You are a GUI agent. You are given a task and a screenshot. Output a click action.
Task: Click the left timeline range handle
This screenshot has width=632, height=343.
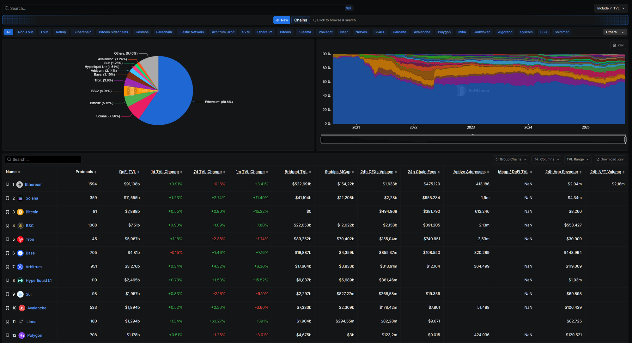[321, 139]
